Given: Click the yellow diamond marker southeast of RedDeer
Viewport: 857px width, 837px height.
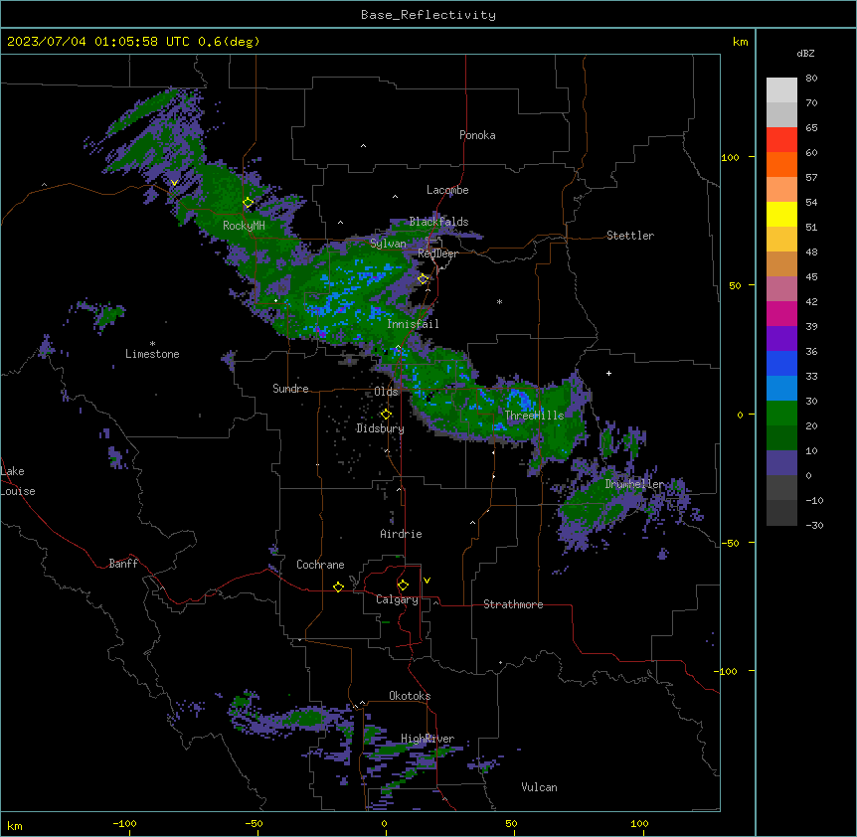Looking at the screenshot, I should pos(424,279).
